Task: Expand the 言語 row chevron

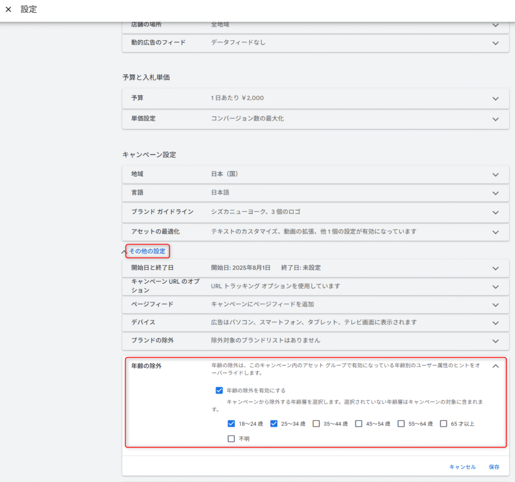Action: pyautogui.click(x=495, y=193)
